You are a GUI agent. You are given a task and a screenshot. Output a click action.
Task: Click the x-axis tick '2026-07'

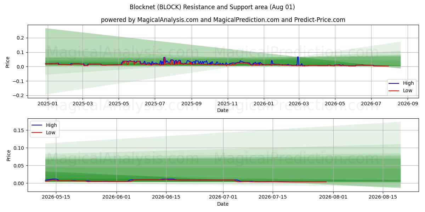click(x=371, y=104)
